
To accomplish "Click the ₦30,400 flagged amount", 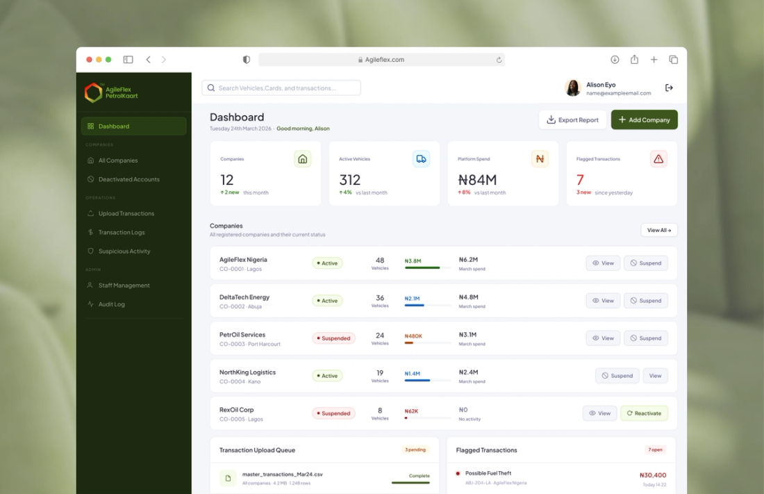I will 653,475.
